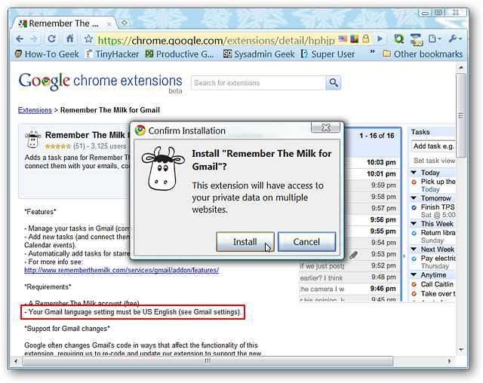Click Install in Confirm Installation dialog
The width and height of the screenshot is (483, 383).
point(245,242)
